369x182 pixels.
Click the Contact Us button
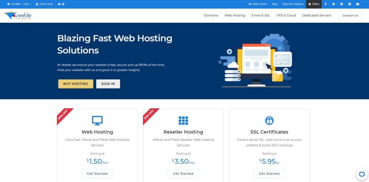pos(350,16)
